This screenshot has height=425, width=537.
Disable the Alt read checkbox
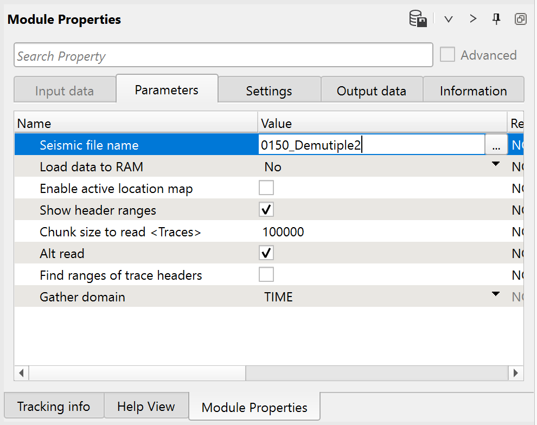click(266, 253)
